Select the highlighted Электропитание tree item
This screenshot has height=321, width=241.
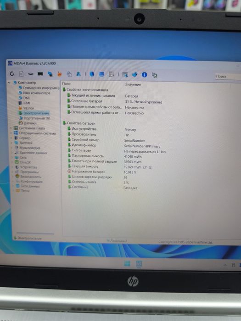point(34,113)
